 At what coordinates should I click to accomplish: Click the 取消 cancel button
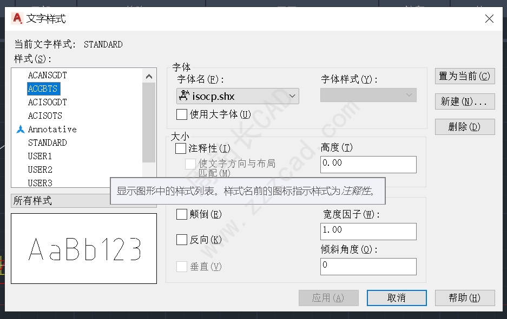pyautogui.click(x=397, y=298)
